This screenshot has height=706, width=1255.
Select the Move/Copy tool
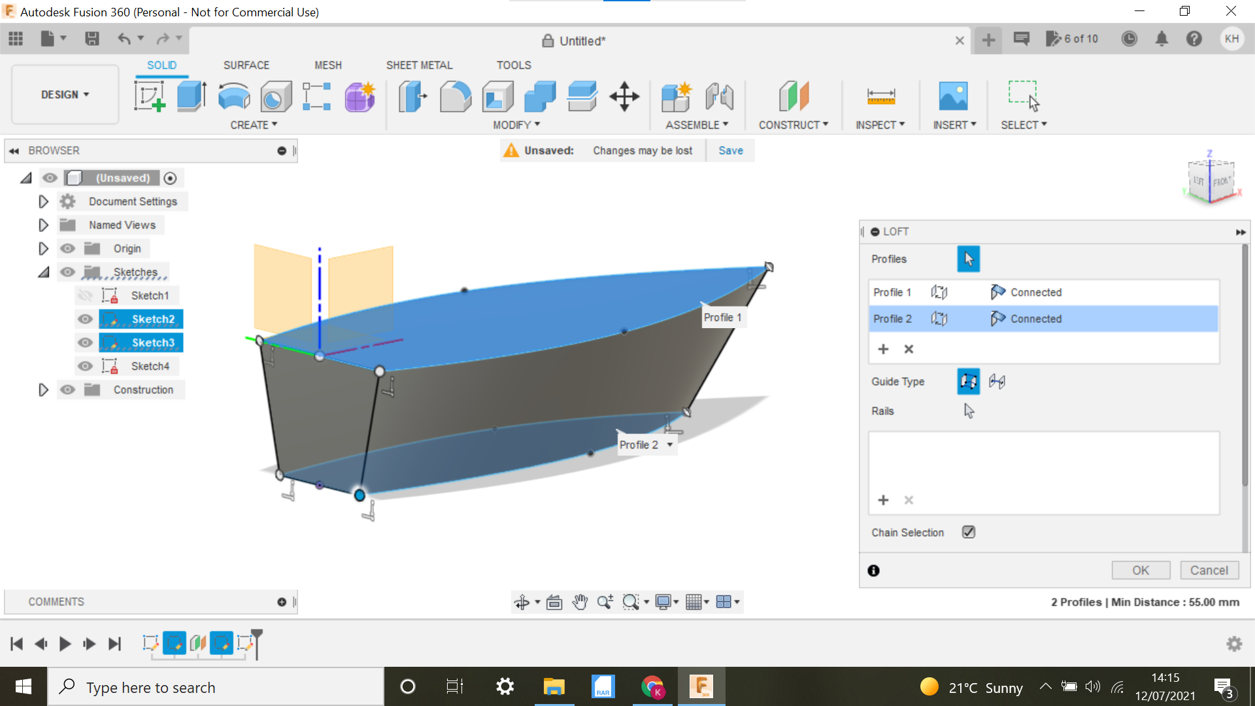(x=624, y=96)
